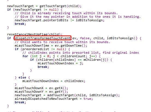
Task: Click the 'false' argument in dispatch call
Action: [x=85, y=38]
